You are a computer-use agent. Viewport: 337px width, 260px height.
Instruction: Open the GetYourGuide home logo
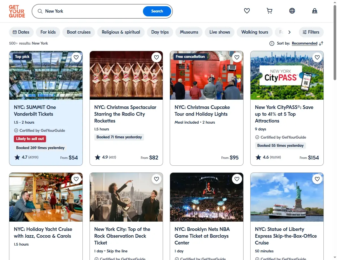pyautogui.click(x=17, y=11)
